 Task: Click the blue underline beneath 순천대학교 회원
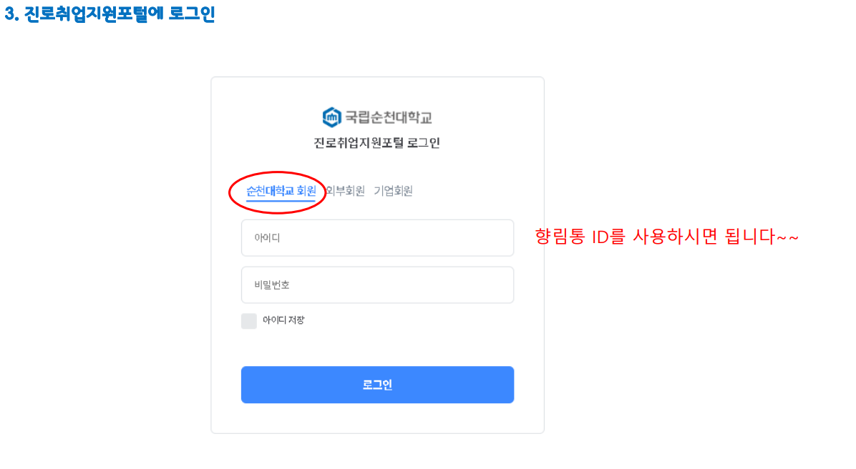coord(281,200)
